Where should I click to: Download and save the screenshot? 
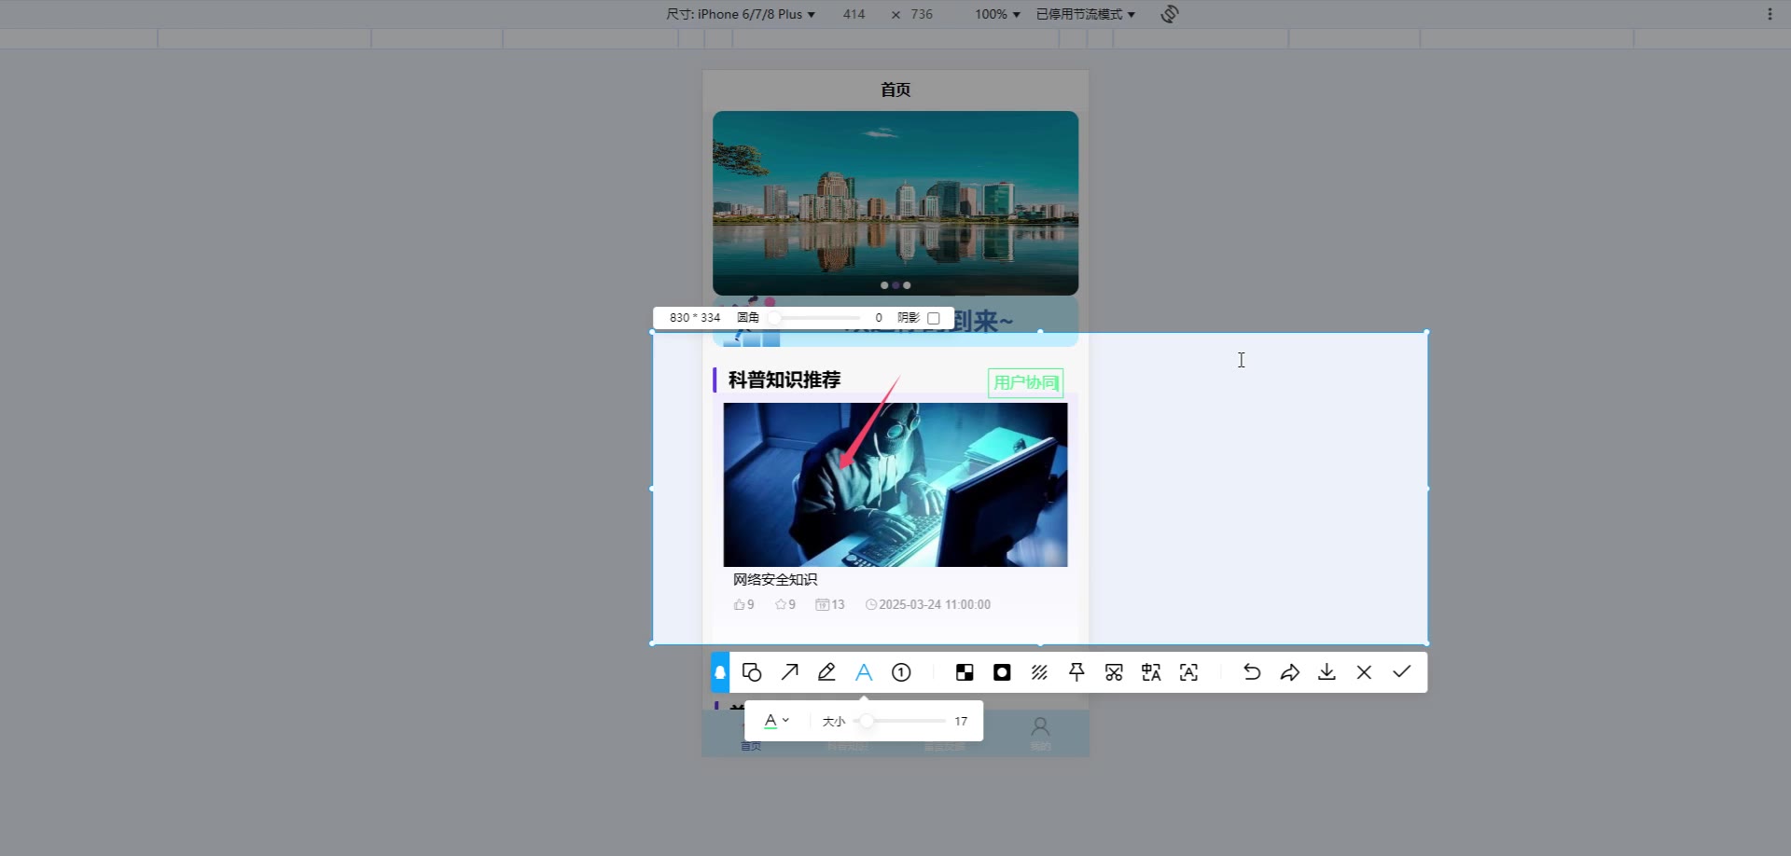coord(1326,672)
